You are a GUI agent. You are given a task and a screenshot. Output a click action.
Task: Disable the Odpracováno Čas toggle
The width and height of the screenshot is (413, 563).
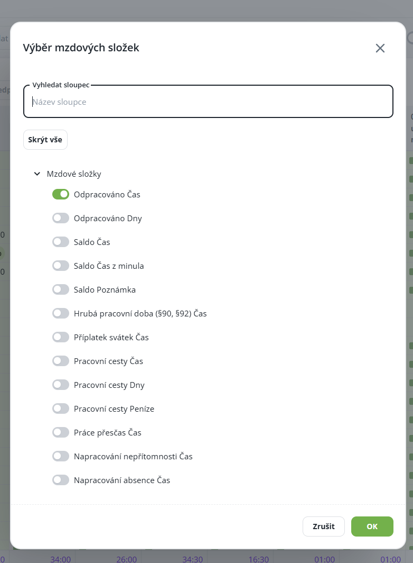coord(61,194)
